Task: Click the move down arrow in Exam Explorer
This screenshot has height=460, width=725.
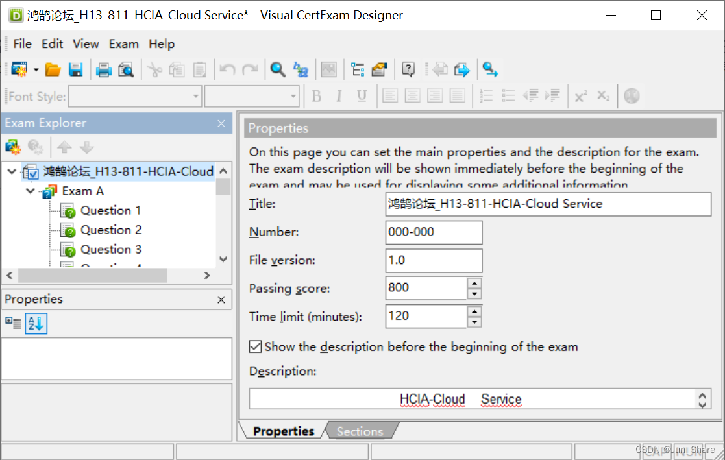Action: (x=86, y=147)
